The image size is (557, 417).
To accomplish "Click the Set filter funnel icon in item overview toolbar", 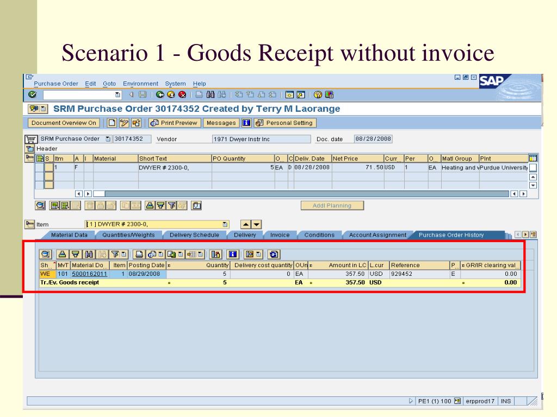I will pyautogui.click(x=171, y=205).
